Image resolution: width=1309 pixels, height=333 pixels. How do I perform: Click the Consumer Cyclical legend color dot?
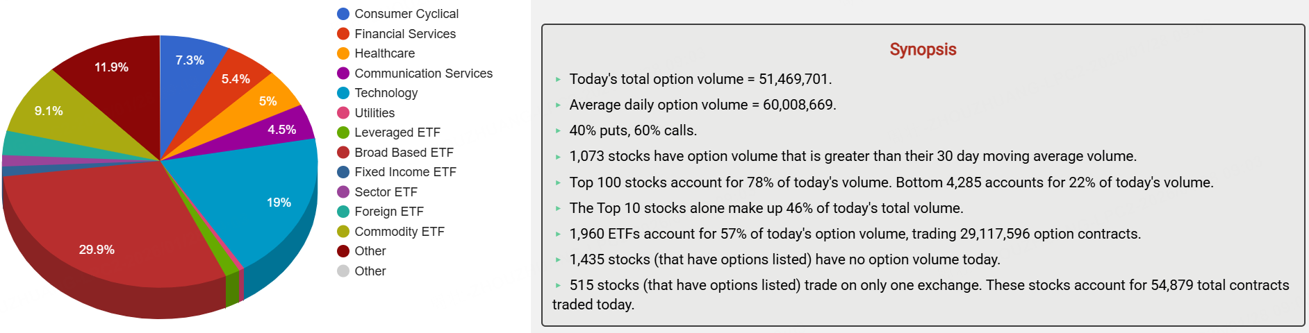[343, 14]
